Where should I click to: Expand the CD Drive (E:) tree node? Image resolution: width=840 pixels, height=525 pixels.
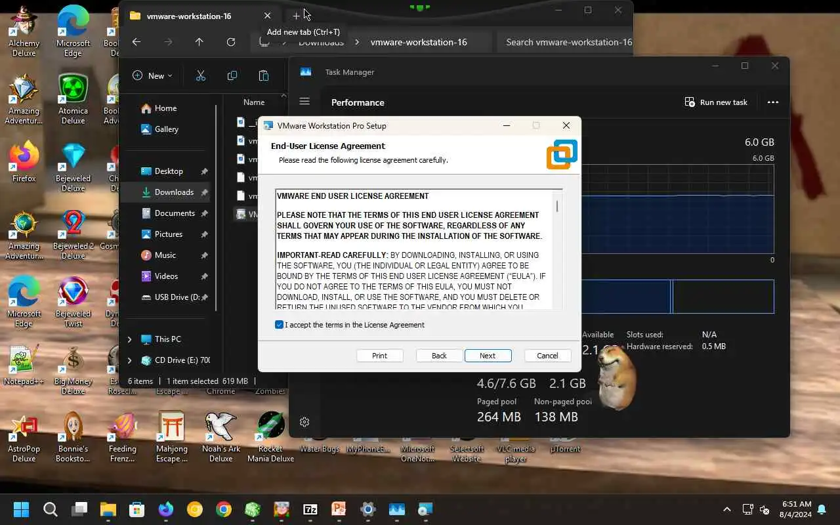tap(129, 360)
